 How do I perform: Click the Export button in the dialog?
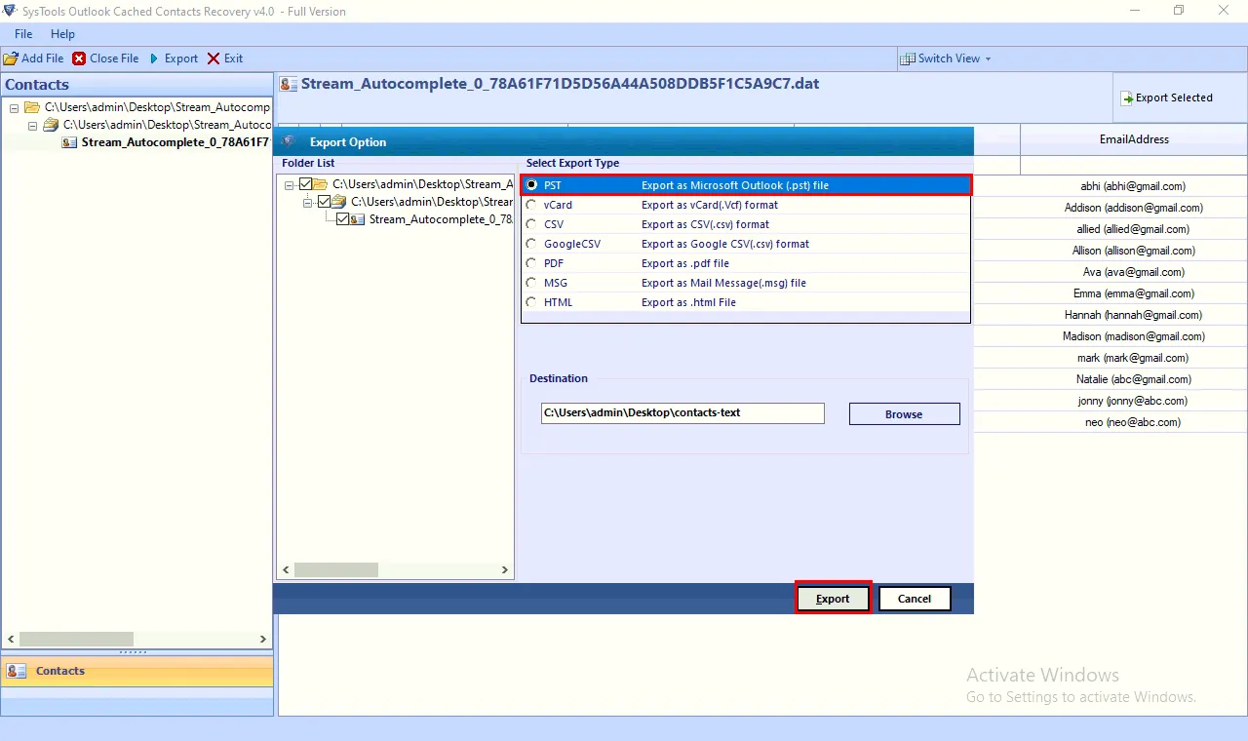click(x=833, y=598)
